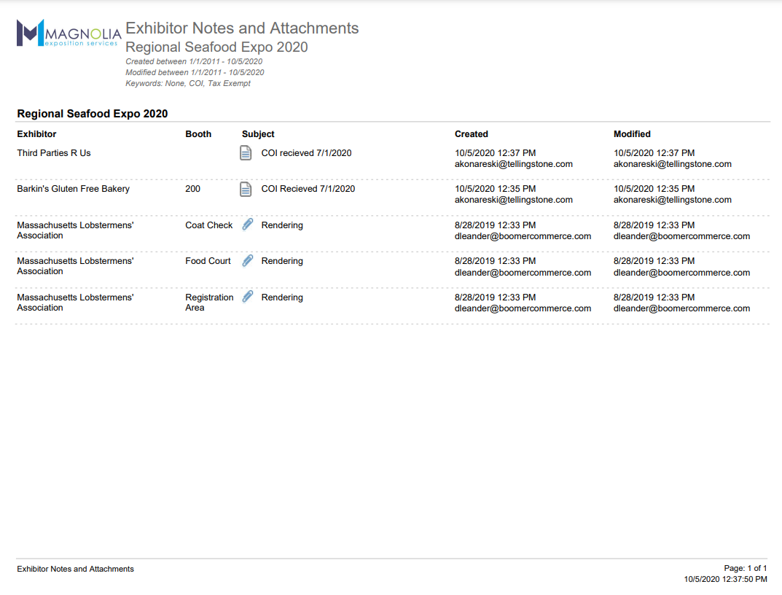Click the Magnolia Exposition Services logo
The width and height of the screenshot is (782, 595).
coord(69,34)
